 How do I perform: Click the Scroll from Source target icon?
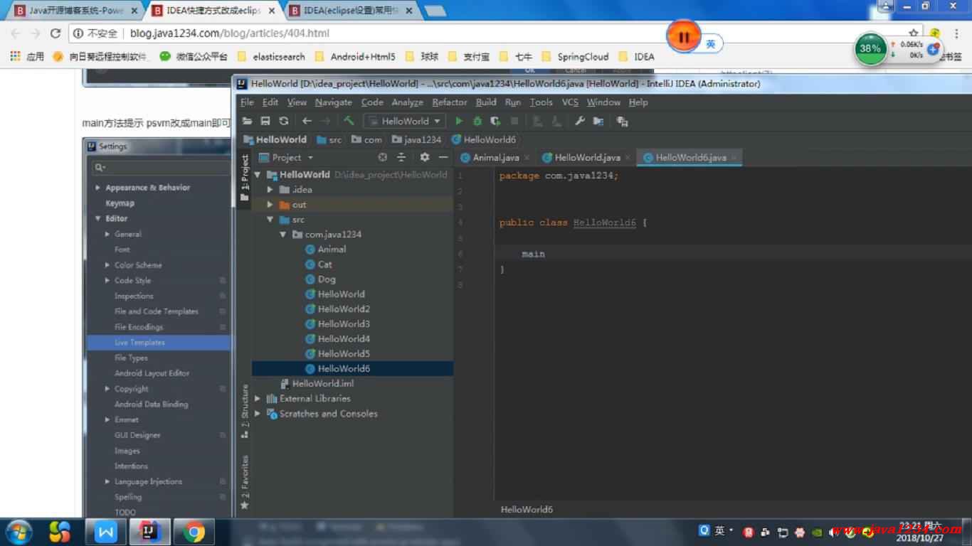coord(383,158)
